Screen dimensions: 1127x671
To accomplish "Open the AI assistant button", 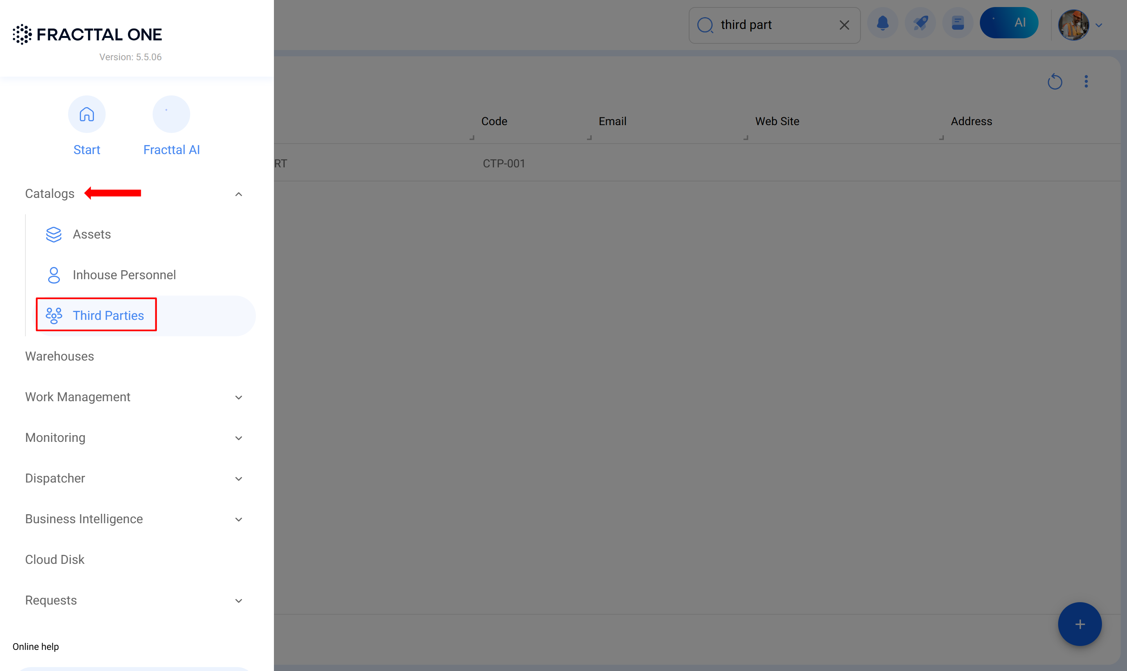I will 1009,23.
